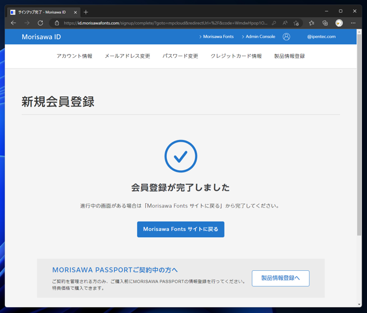Click the 新規会員登録 page title
Image resolution: width=367 pixels, height=313 pixels.
(58, 102)
